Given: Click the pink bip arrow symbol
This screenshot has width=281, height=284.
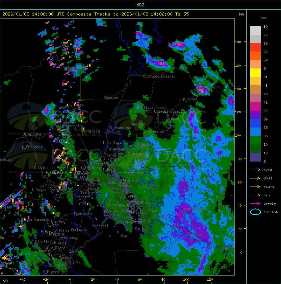Looking at the screenshot, I should pyautogui.click(x=255, y=195).
